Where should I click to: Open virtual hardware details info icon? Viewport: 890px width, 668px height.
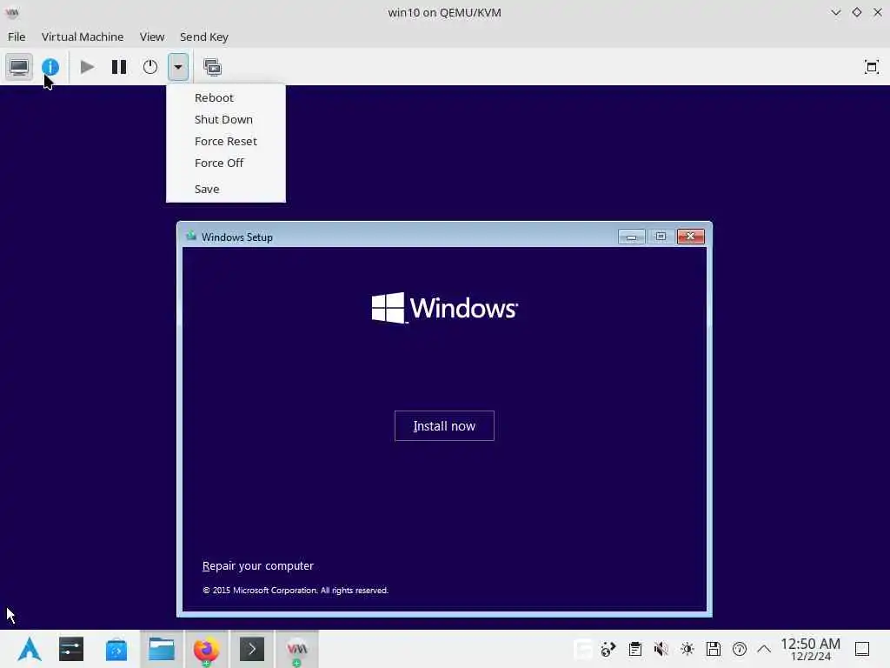[50, 67]
